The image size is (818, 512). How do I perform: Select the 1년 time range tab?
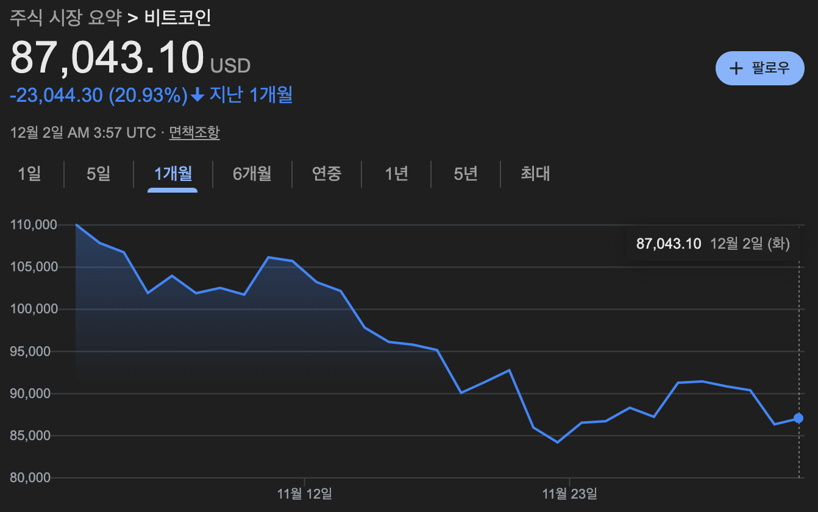(x=396, y=174)
